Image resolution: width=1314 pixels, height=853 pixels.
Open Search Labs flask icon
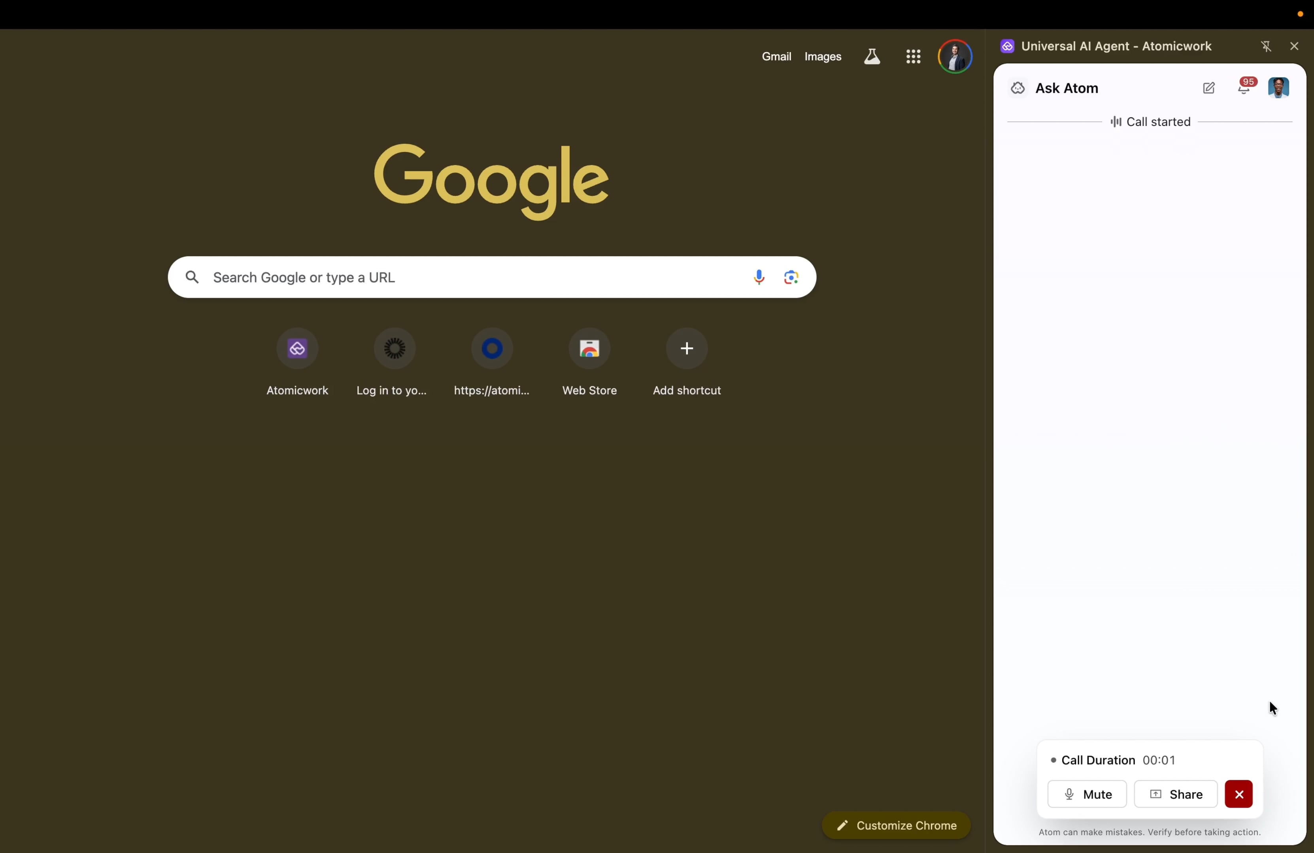click(872, 57)
